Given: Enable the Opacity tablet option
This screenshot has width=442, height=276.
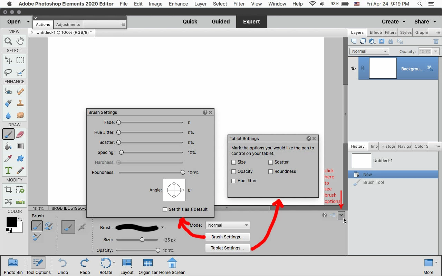Looking at the screenshot, I should tap(234, 171).
